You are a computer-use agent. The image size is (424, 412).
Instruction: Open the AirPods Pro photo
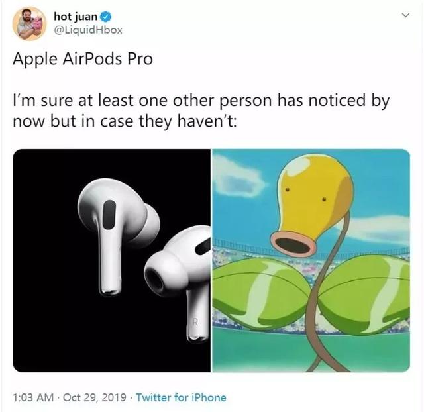point(112,260)
